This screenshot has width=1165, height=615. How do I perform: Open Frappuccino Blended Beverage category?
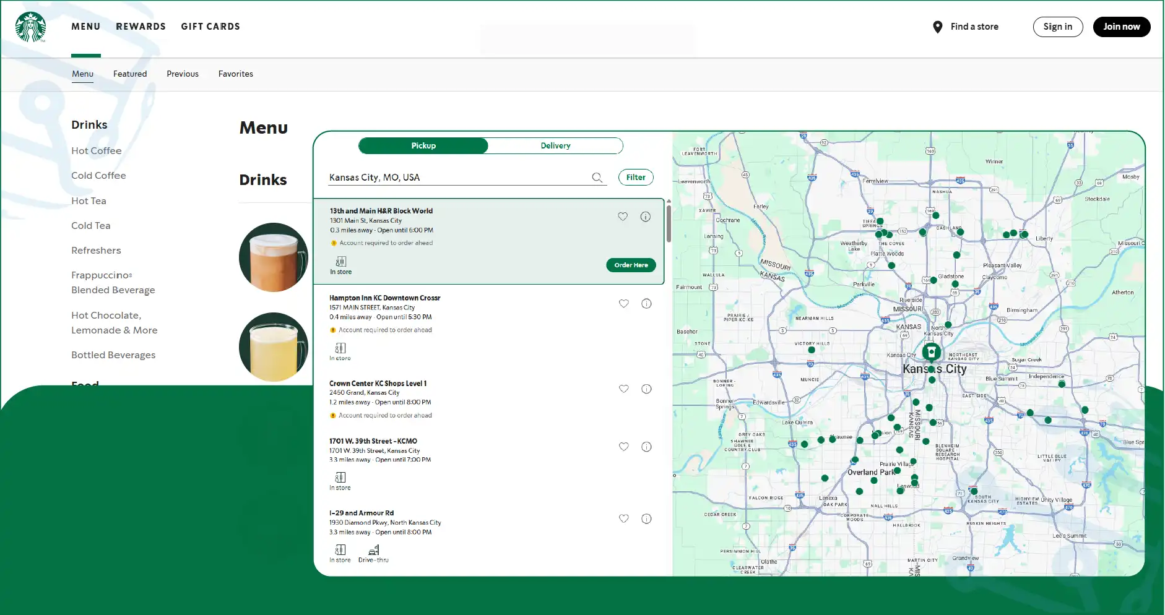[x=113, y=283]
